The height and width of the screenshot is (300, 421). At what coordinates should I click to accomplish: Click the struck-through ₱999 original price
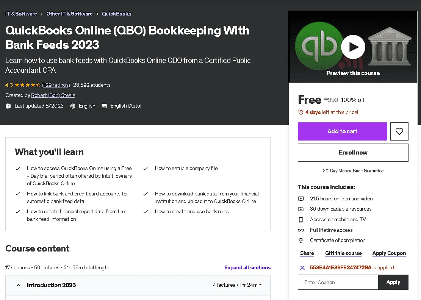pos(331,100)
